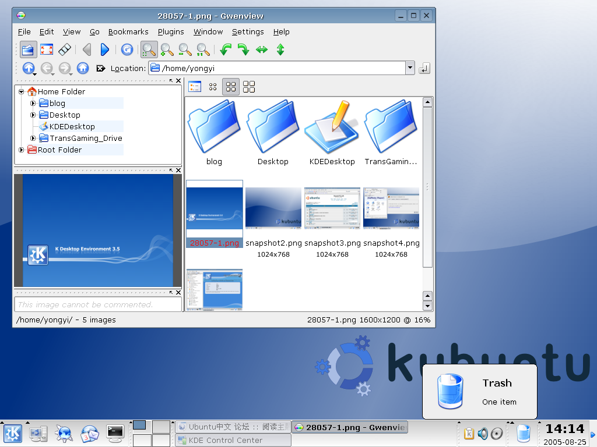Clear the location bar
This screenshot has height=447, width=597.
coord(100,69)
